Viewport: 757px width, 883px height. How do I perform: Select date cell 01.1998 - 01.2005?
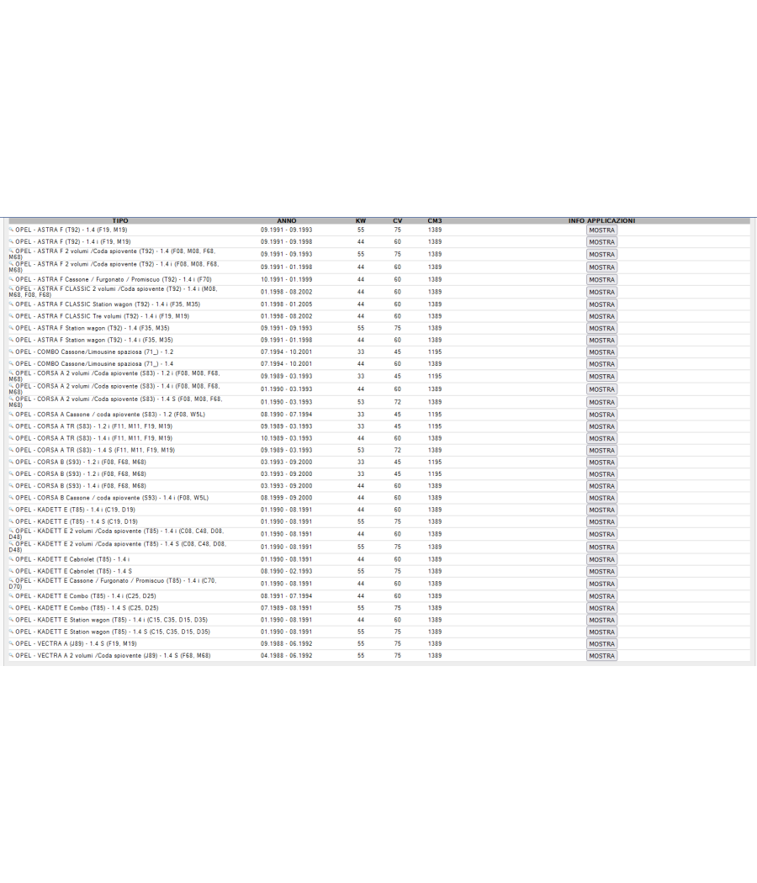pos(286,304)
